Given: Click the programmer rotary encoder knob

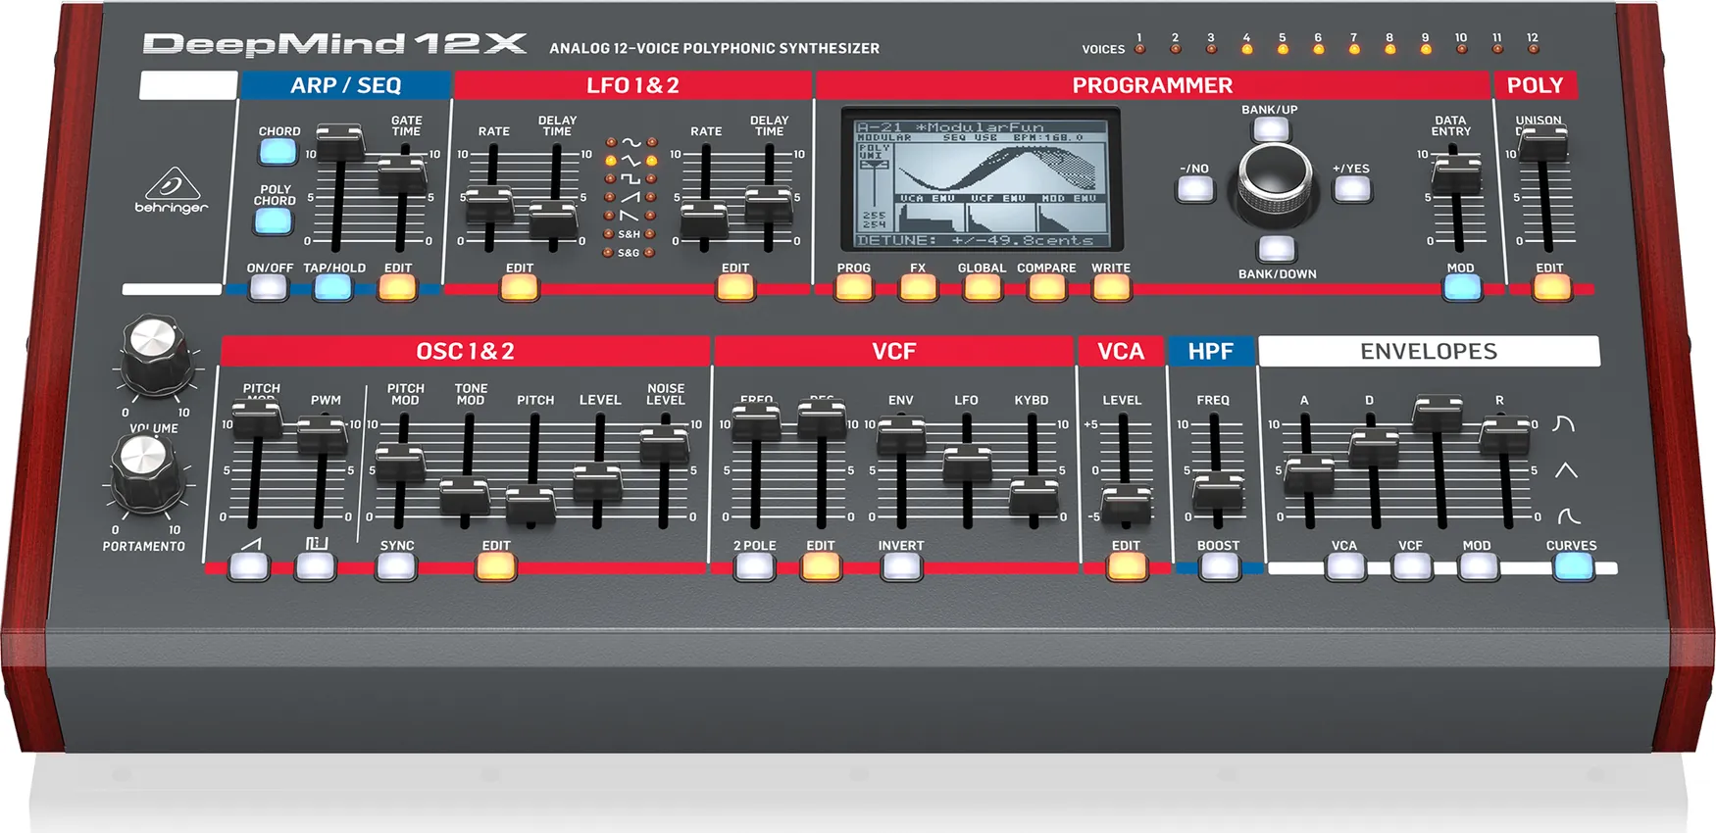Looking at the screenshot, I should pyautogui.click(x=1275, y=181).
